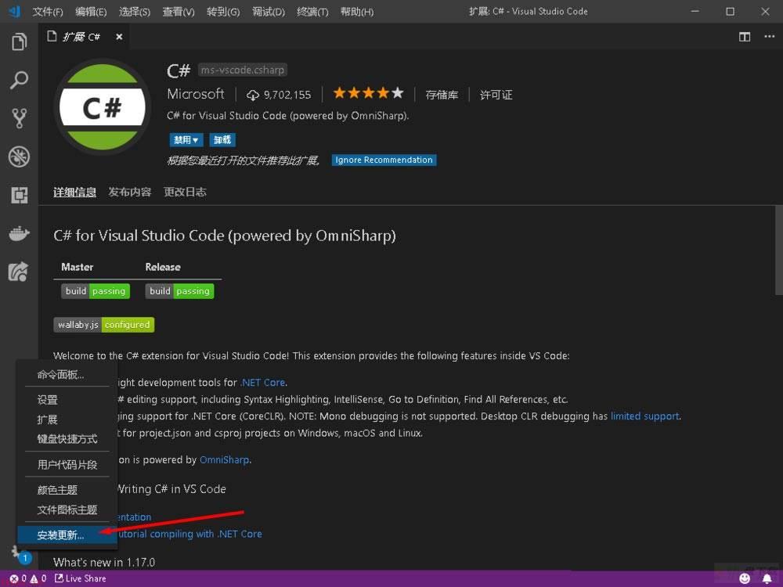Viewport: 783px width, 587px height.
Task: Open the 文件(F) menu
Action: click(48, 12)
